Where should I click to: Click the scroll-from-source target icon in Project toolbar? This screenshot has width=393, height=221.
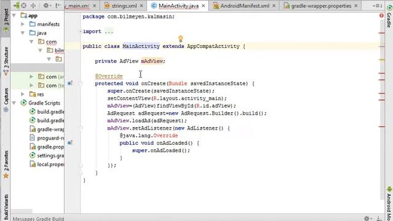click(23, 6)
